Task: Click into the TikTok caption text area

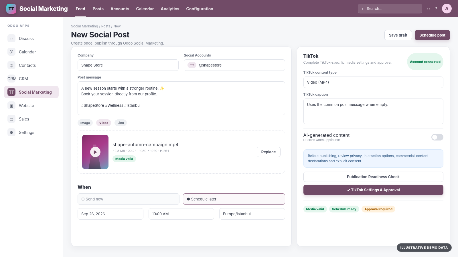Action: 373,111
